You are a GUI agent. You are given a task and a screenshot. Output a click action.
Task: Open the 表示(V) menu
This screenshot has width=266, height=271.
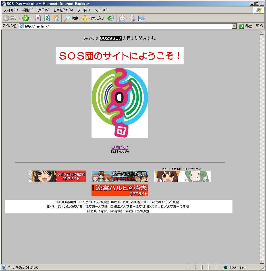[43, 10]
